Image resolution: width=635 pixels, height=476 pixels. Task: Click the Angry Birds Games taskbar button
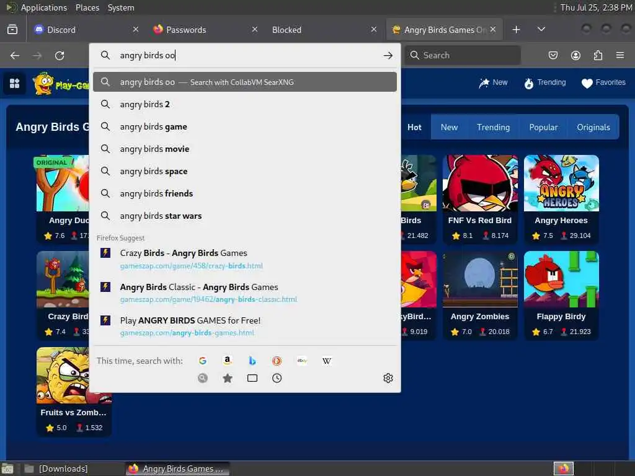(177, 469)
